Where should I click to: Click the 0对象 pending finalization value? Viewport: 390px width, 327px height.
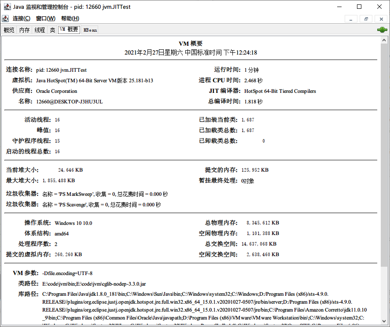click(248, 181)
